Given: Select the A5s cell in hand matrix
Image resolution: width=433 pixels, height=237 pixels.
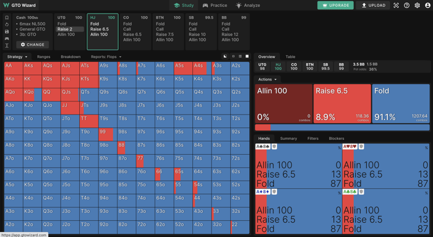Looking at the screenshot, I should pos(183,68).
